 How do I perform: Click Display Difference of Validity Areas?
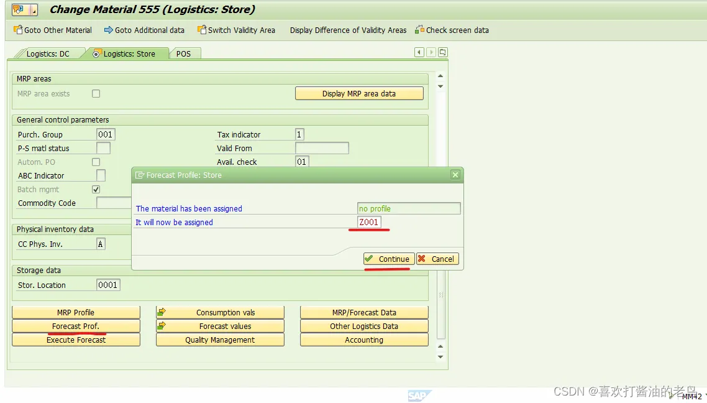348,30
